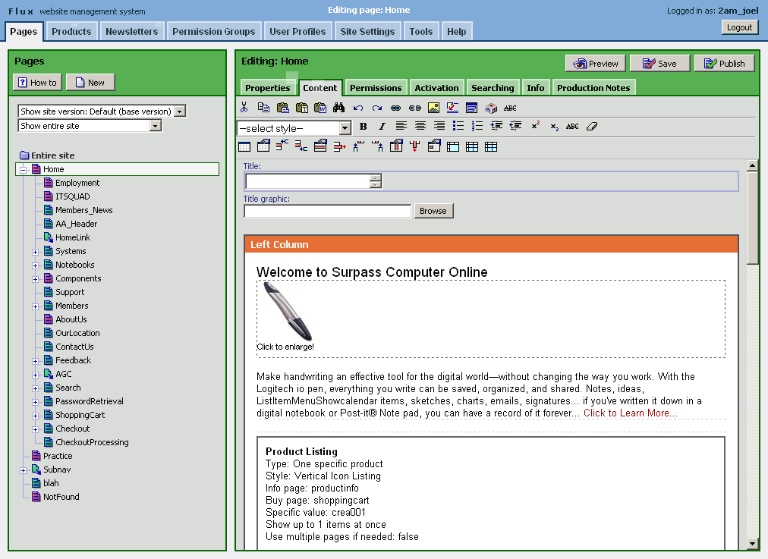
Task: Click the Redo arrow icon
Action: coord(376,108)
